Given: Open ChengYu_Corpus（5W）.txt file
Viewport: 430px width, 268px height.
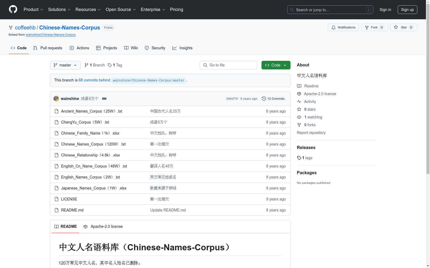Looking at the screenshot, I should click(x=85, y=122).
